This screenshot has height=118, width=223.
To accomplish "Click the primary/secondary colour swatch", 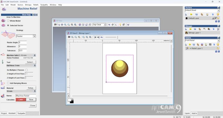I will [x=71, y=101].
